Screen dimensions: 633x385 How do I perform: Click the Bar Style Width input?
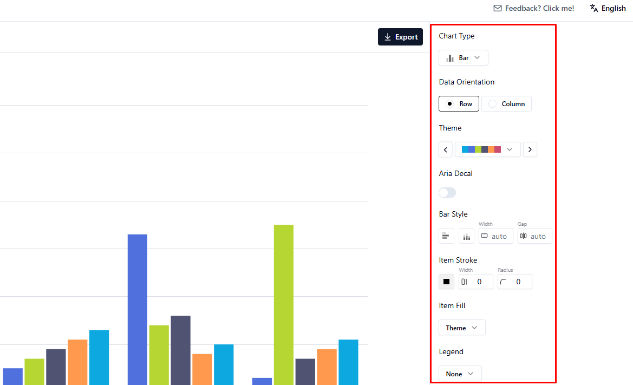496,236
